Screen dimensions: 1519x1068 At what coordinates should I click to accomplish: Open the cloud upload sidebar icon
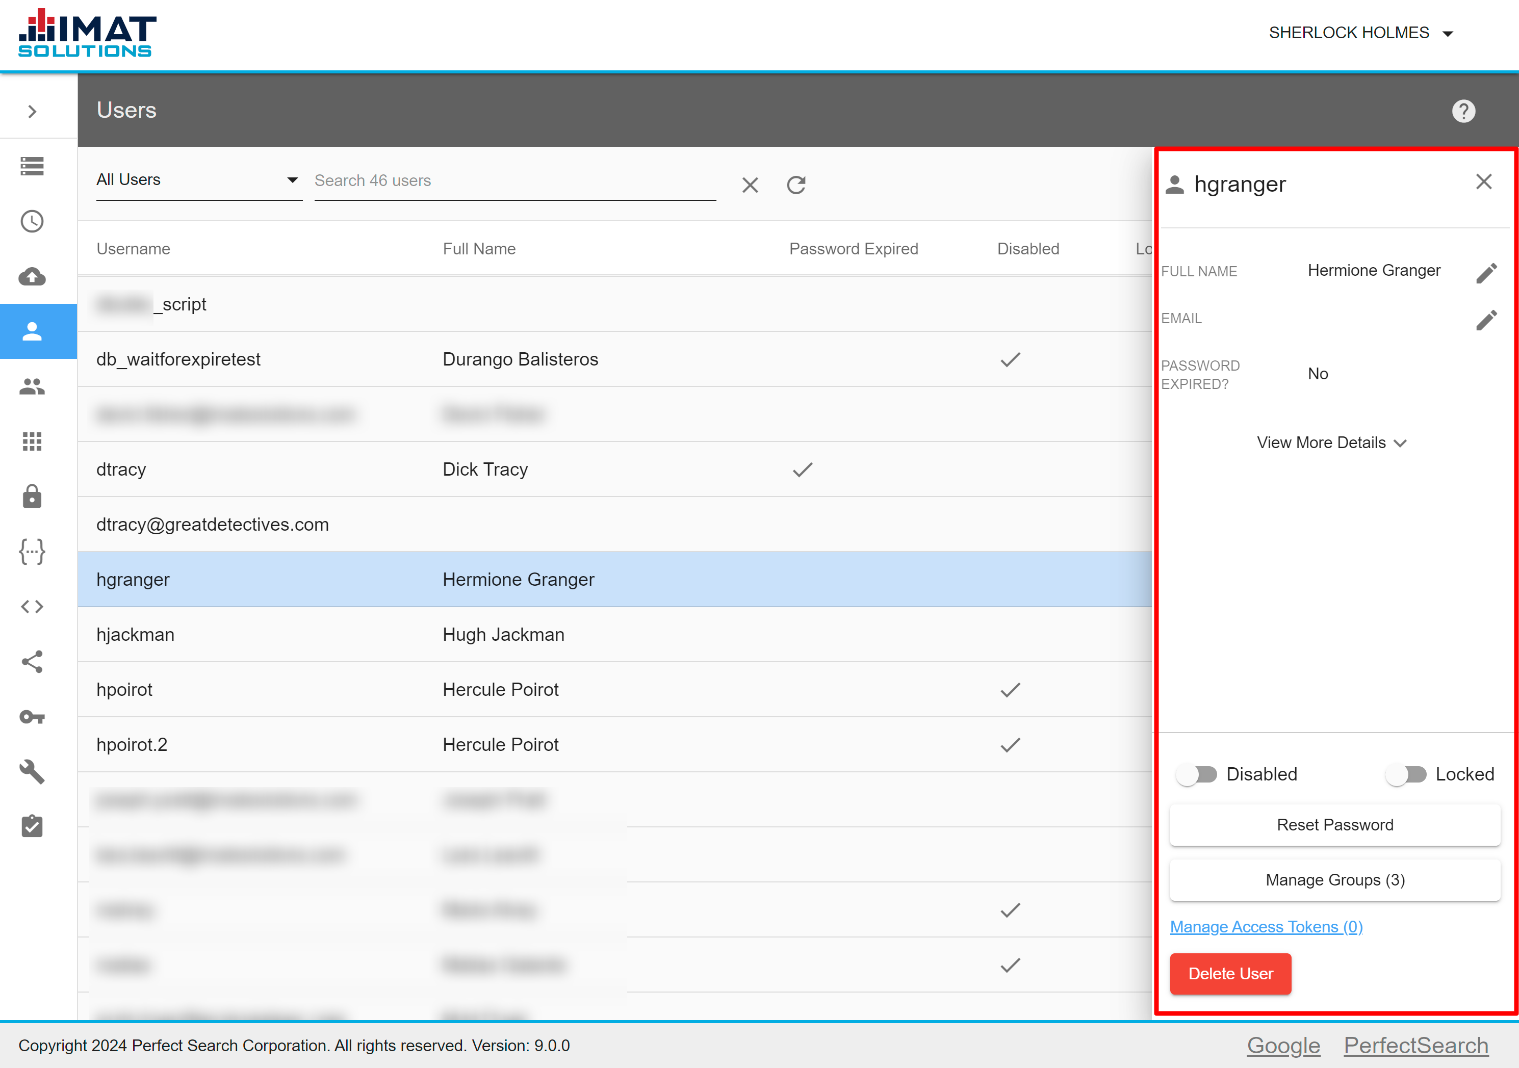(x=32, y=276)
